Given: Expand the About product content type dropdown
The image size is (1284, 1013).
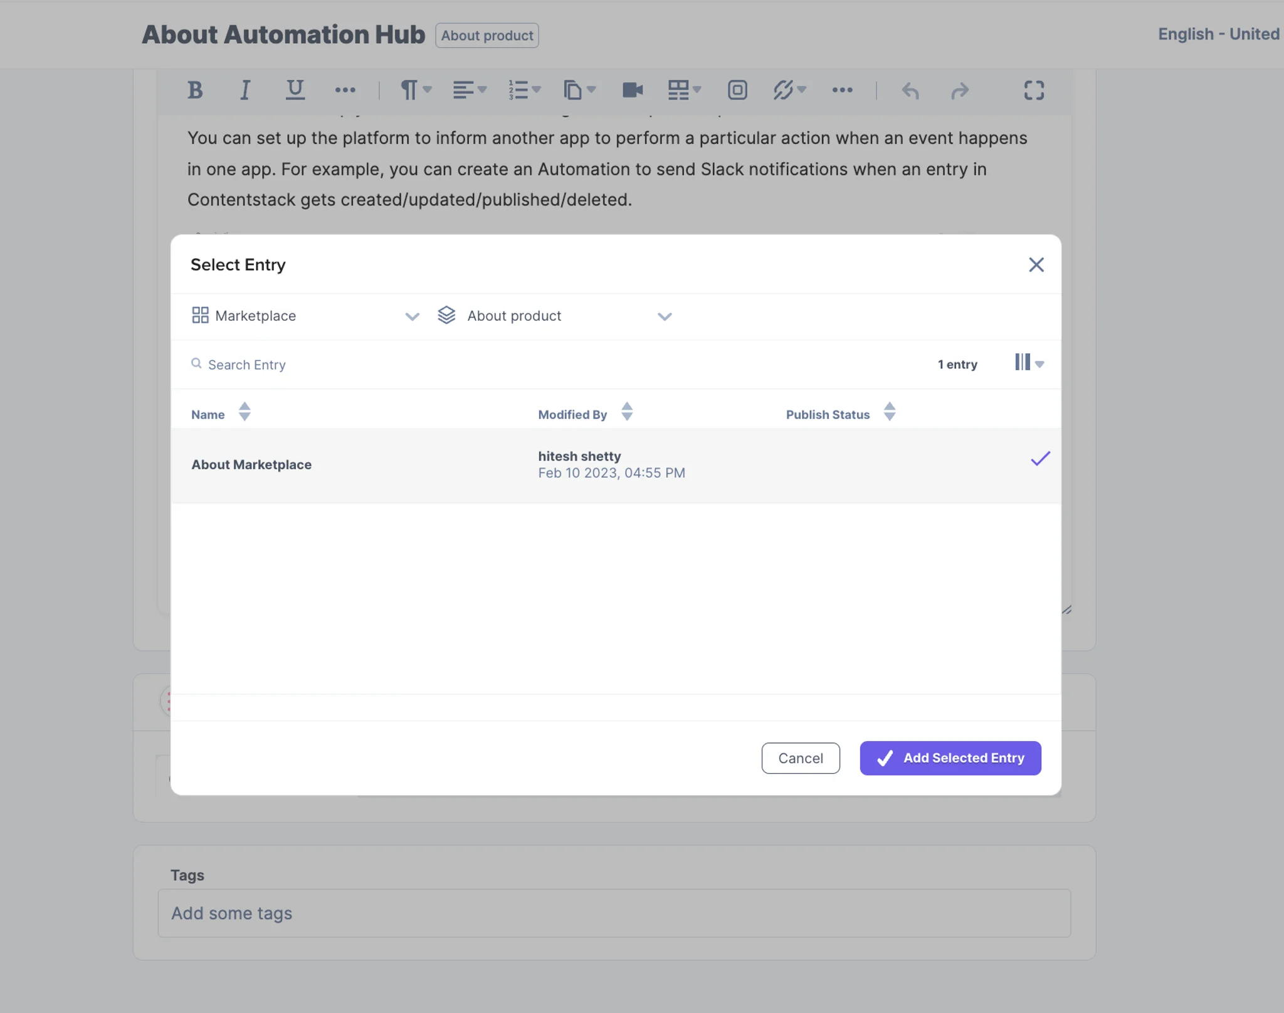Looking at the screenshot, I should point(555,316).
